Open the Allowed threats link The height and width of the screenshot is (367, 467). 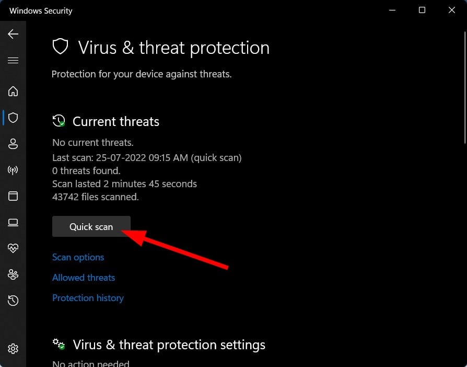click(x=84, y=278)
